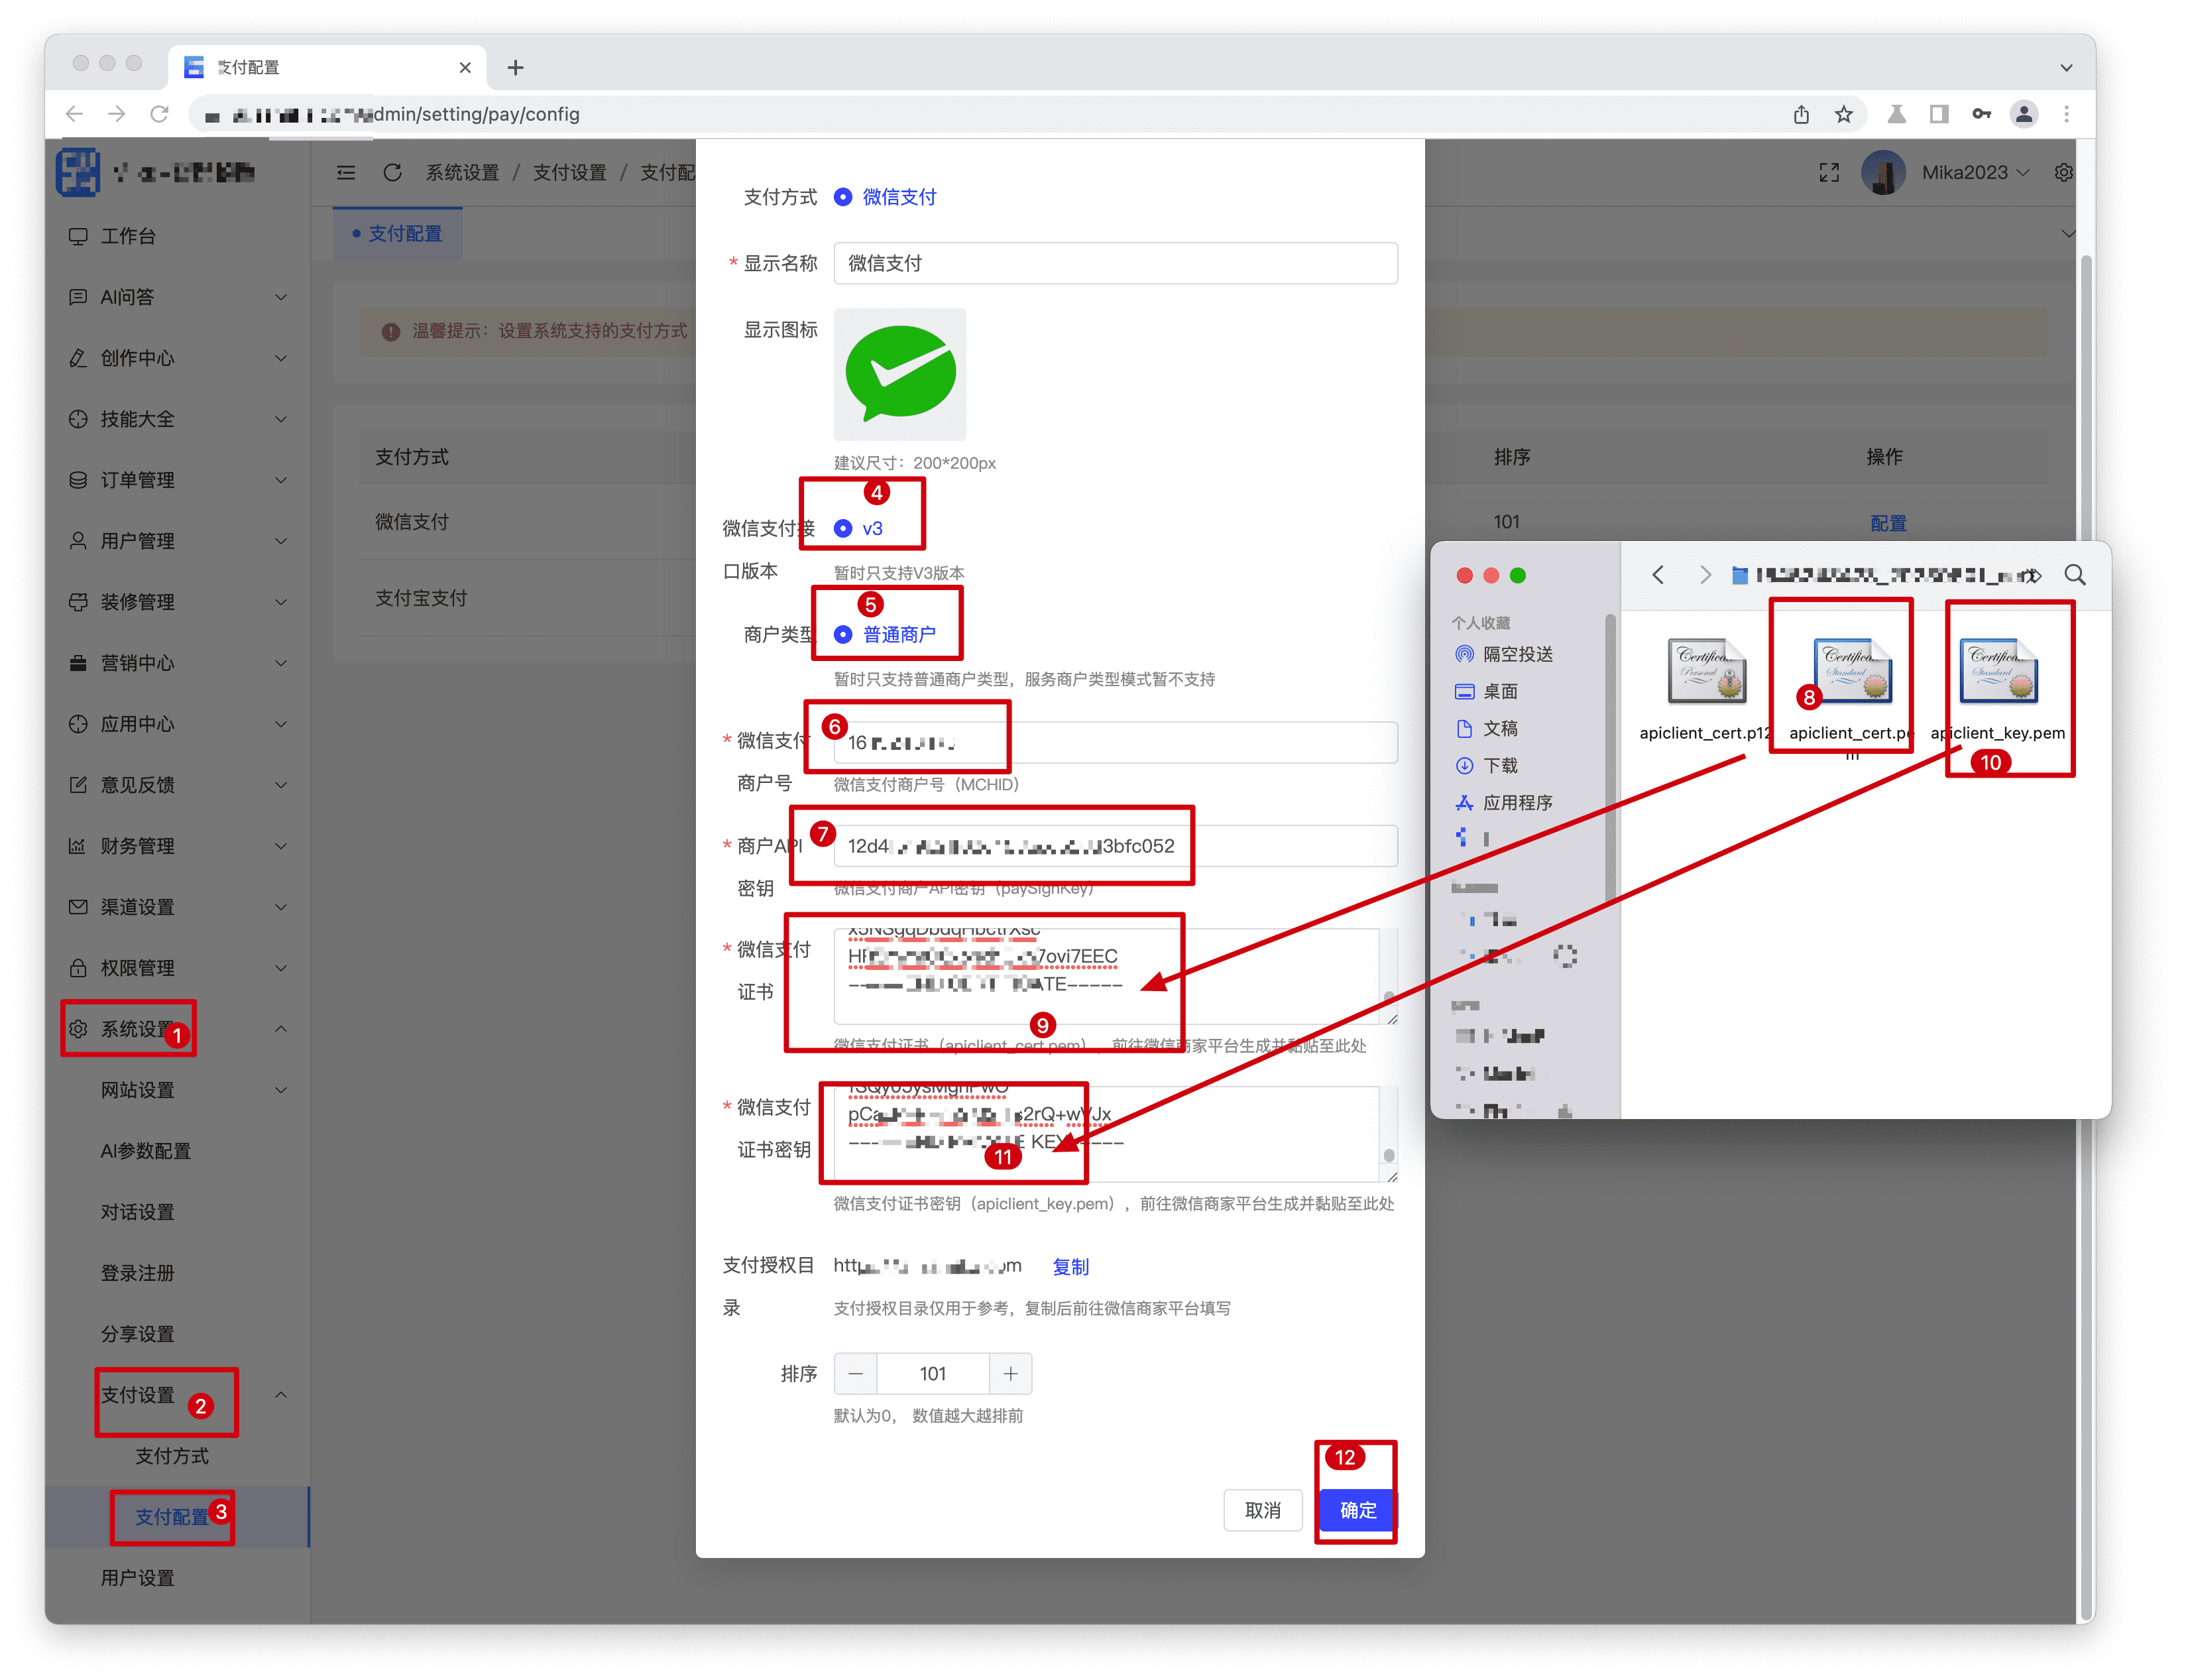Click the 复制 copy link
This screenshot has height=1680, width=2186.
(x=1070, y=1267)
